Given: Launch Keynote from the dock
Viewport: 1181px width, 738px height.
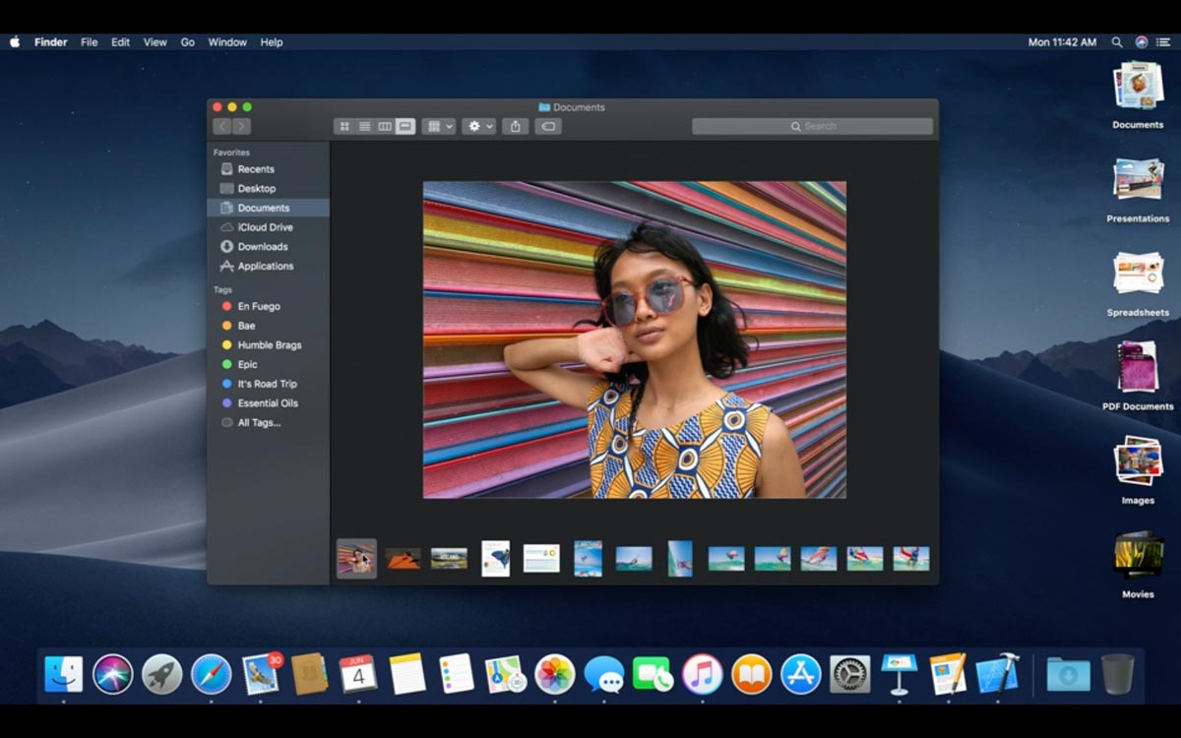Looking at the screenshot, I should pos(899,674).
